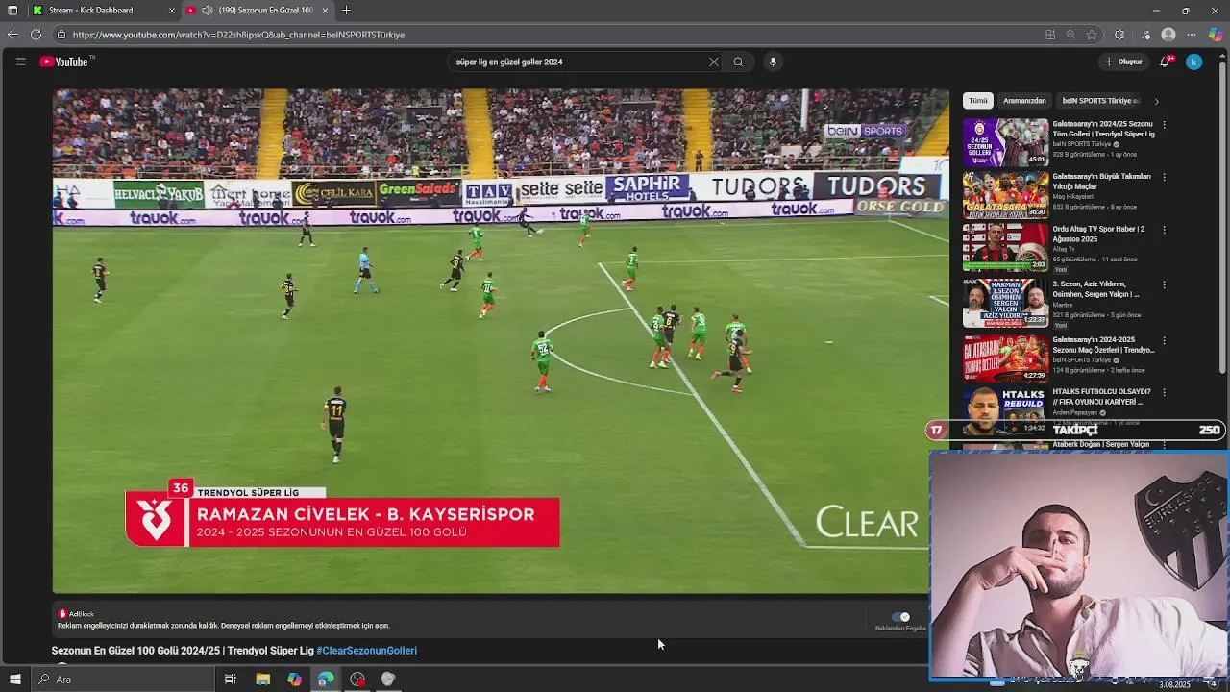1230x692 pixels.
Task: Open options for Ordu Altaş TV Spor Haber
Action: (x=1164, y=231)
